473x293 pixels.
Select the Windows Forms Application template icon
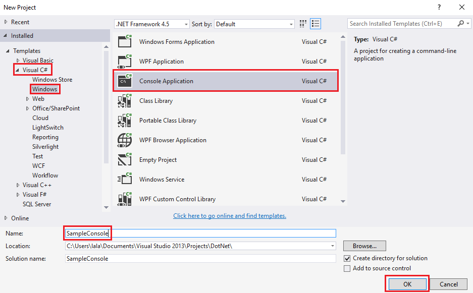125,42
